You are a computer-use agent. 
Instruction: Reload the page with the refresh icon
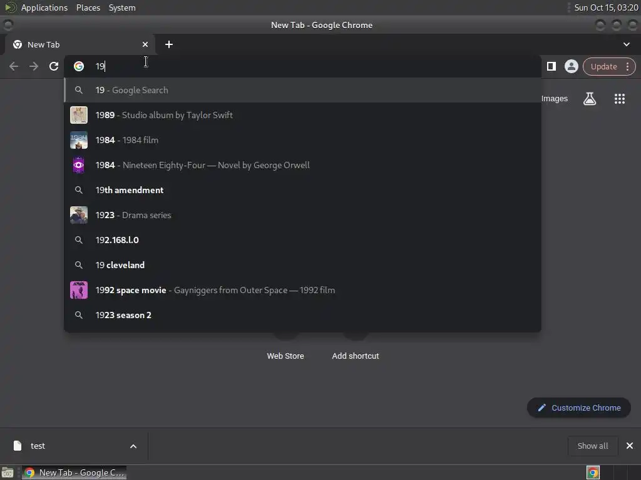(x=54, y=66)
